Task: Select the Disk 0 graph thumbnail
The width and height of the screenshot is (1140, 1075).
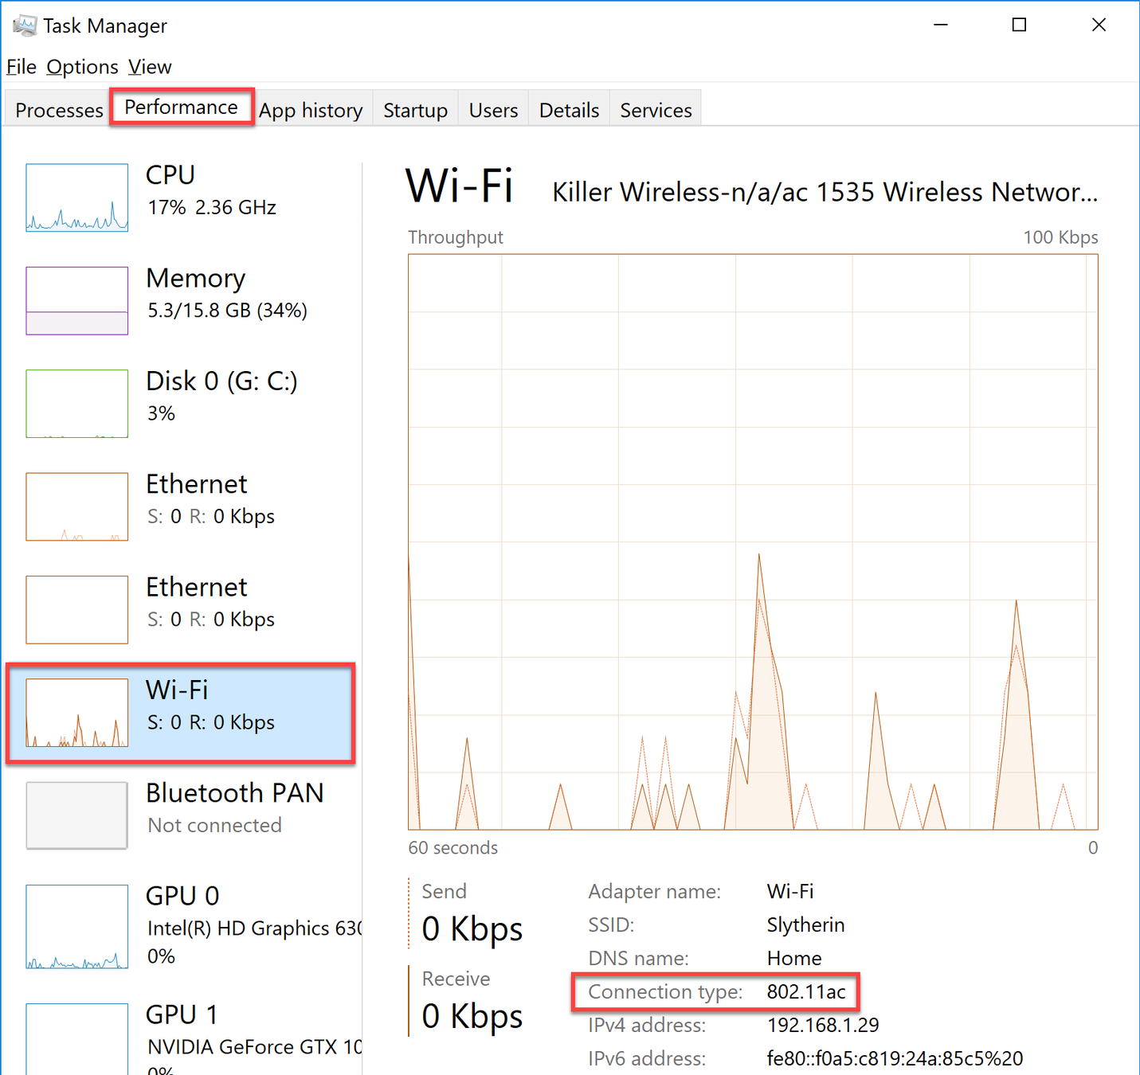Action: pos(76,403)
